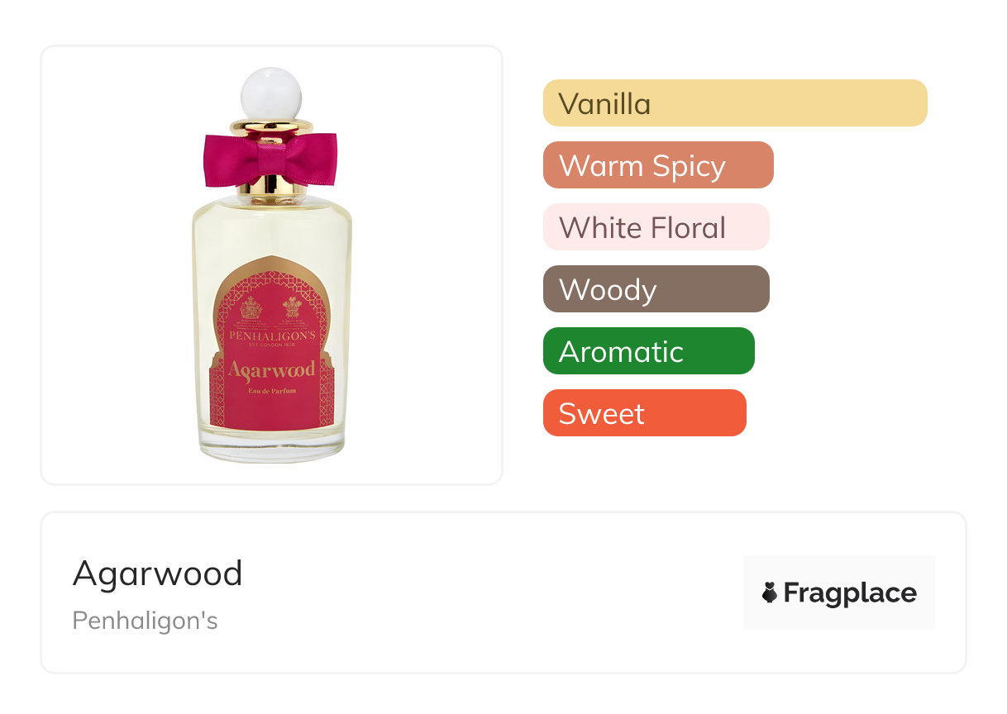Viewport: 1007px width, 714px height.
Task: Click the Eau de Parfum text on label
Action: (x=271, y=391)
